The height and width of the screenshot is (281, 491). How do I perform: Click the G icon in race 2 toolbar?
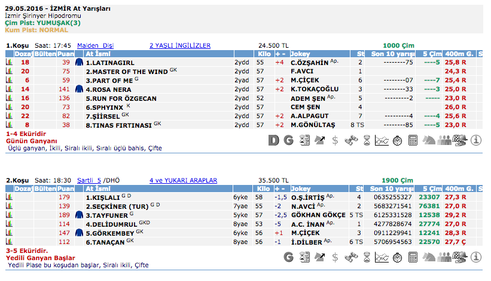tap(289, 257)
